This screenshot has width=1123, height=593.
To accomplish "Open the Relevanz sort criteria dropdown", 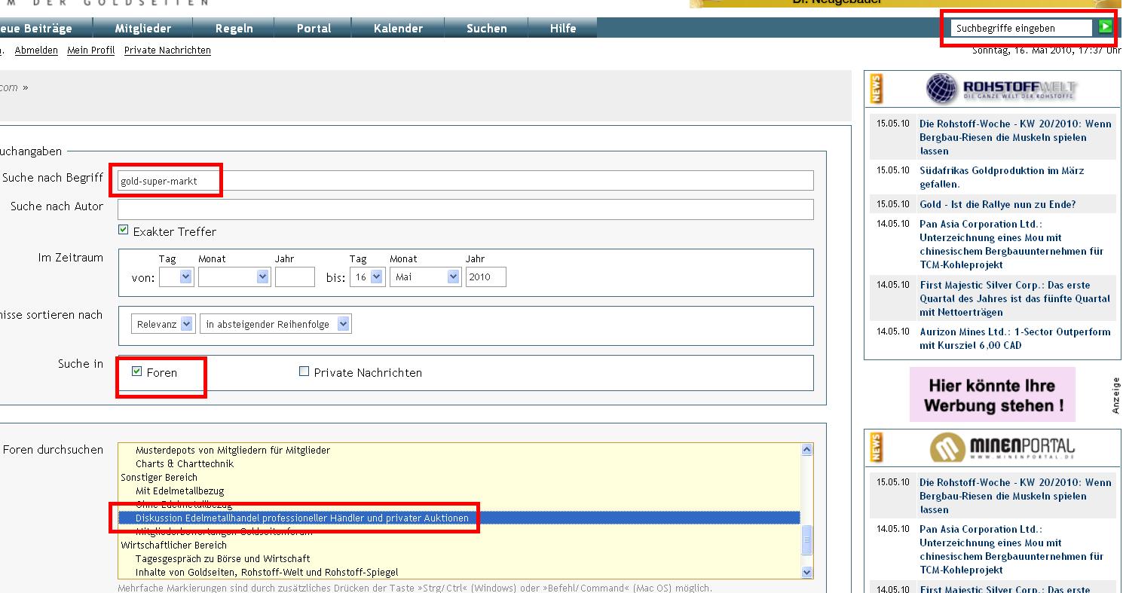I will coord(164,324).
